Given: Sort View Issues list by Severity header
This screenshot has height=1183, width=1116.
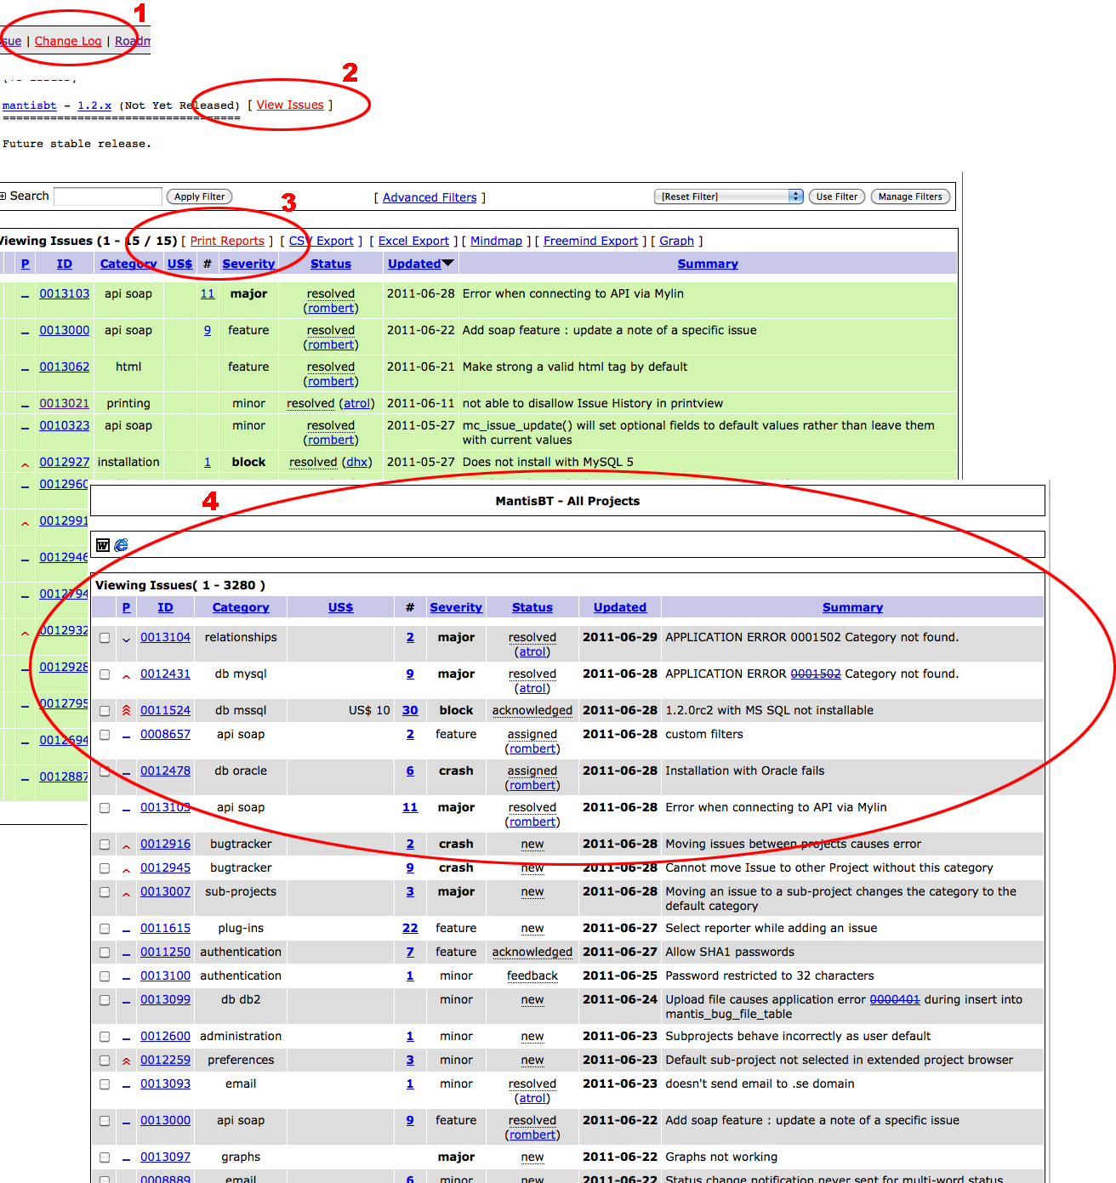Looking at the screenshot, I should pyautogui.click(x=248, y=264).
